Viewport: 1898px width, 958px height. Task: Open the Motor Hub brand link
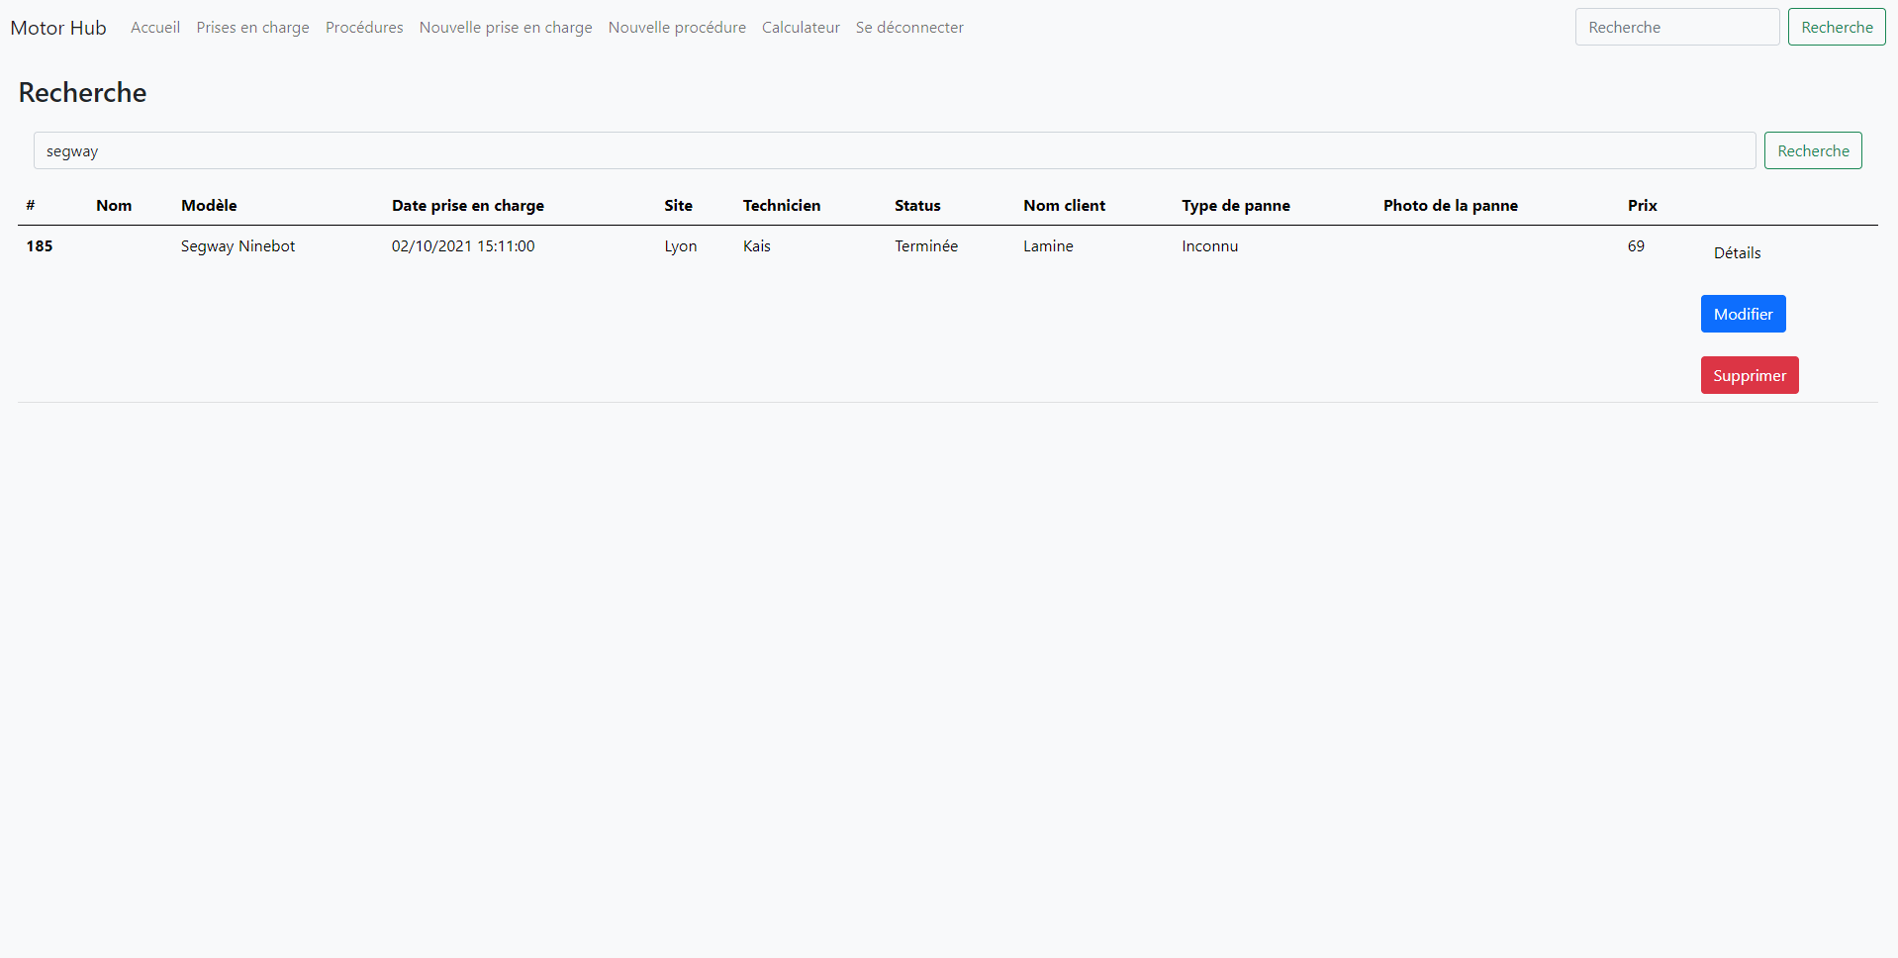[58, 28]
